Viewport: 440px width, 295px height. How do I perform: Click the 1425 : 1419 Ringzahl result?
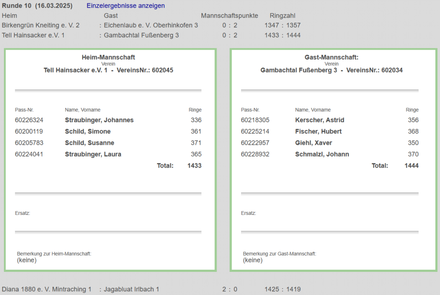point(282,289)
